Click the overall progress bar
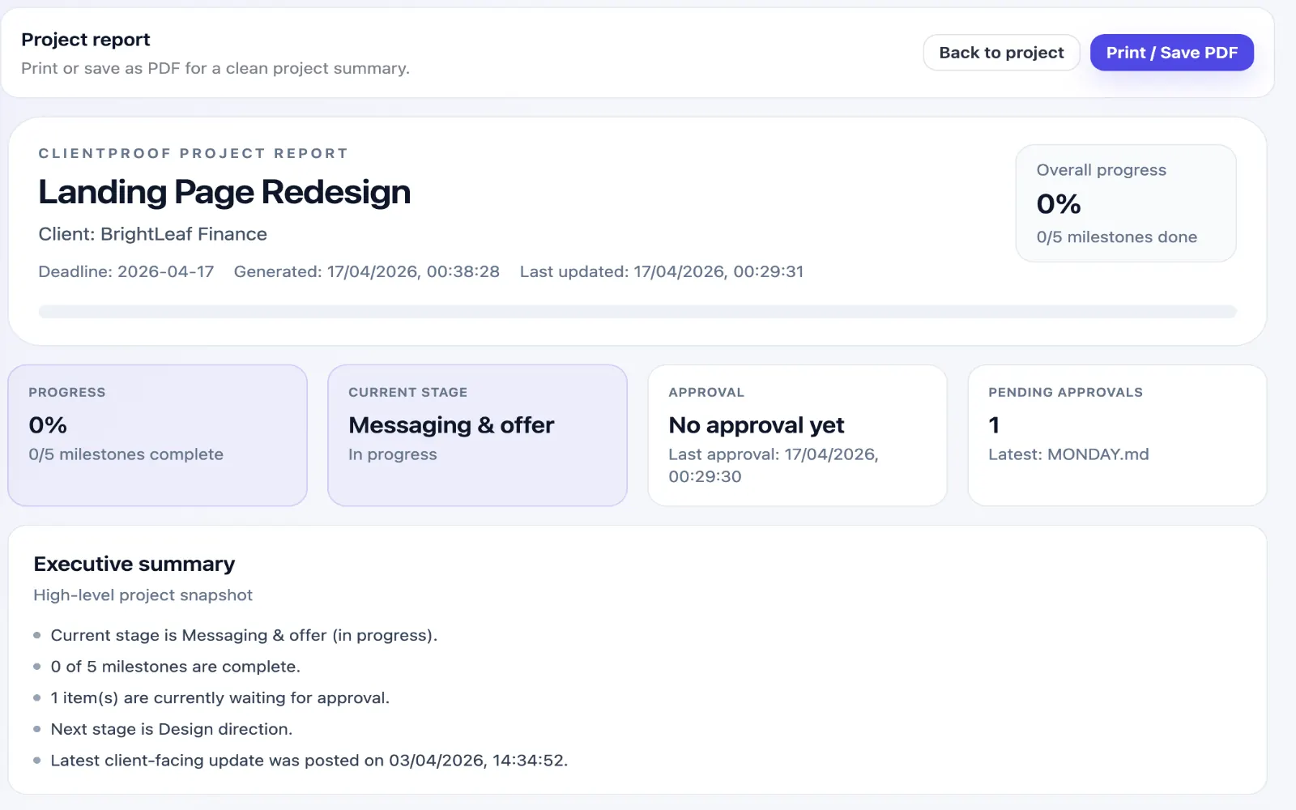This screenshot has width=1296, height=810. click(637, 312)
